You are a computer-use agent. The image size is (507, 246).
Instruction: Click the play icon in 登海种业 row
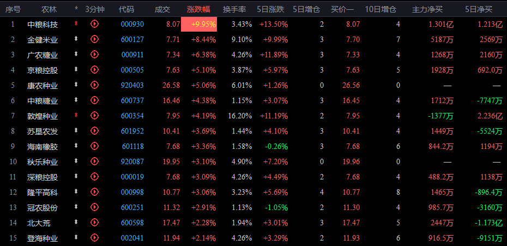[x=94, y=238]
